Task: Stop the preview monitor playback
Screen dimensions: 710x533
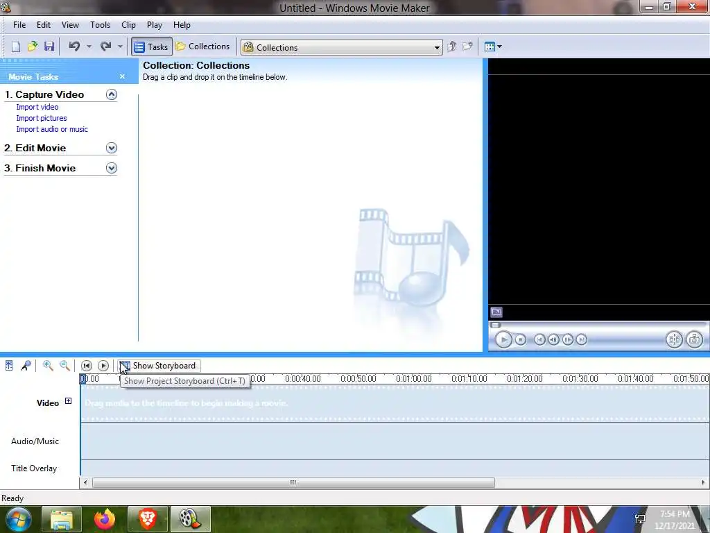Action: coord(521,339)
